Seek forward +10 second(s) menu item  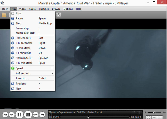click(33, 43)
